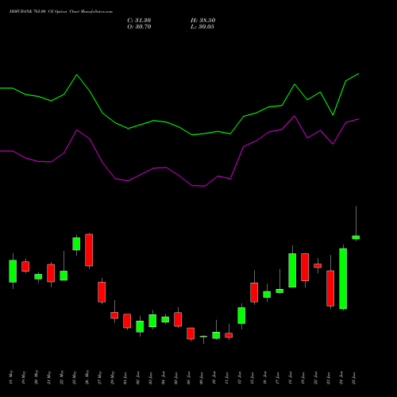Image resolution: width=397 pixels, height=397 pixels.
Task: Click the 10 Jun date label
Action: (214, 378)
